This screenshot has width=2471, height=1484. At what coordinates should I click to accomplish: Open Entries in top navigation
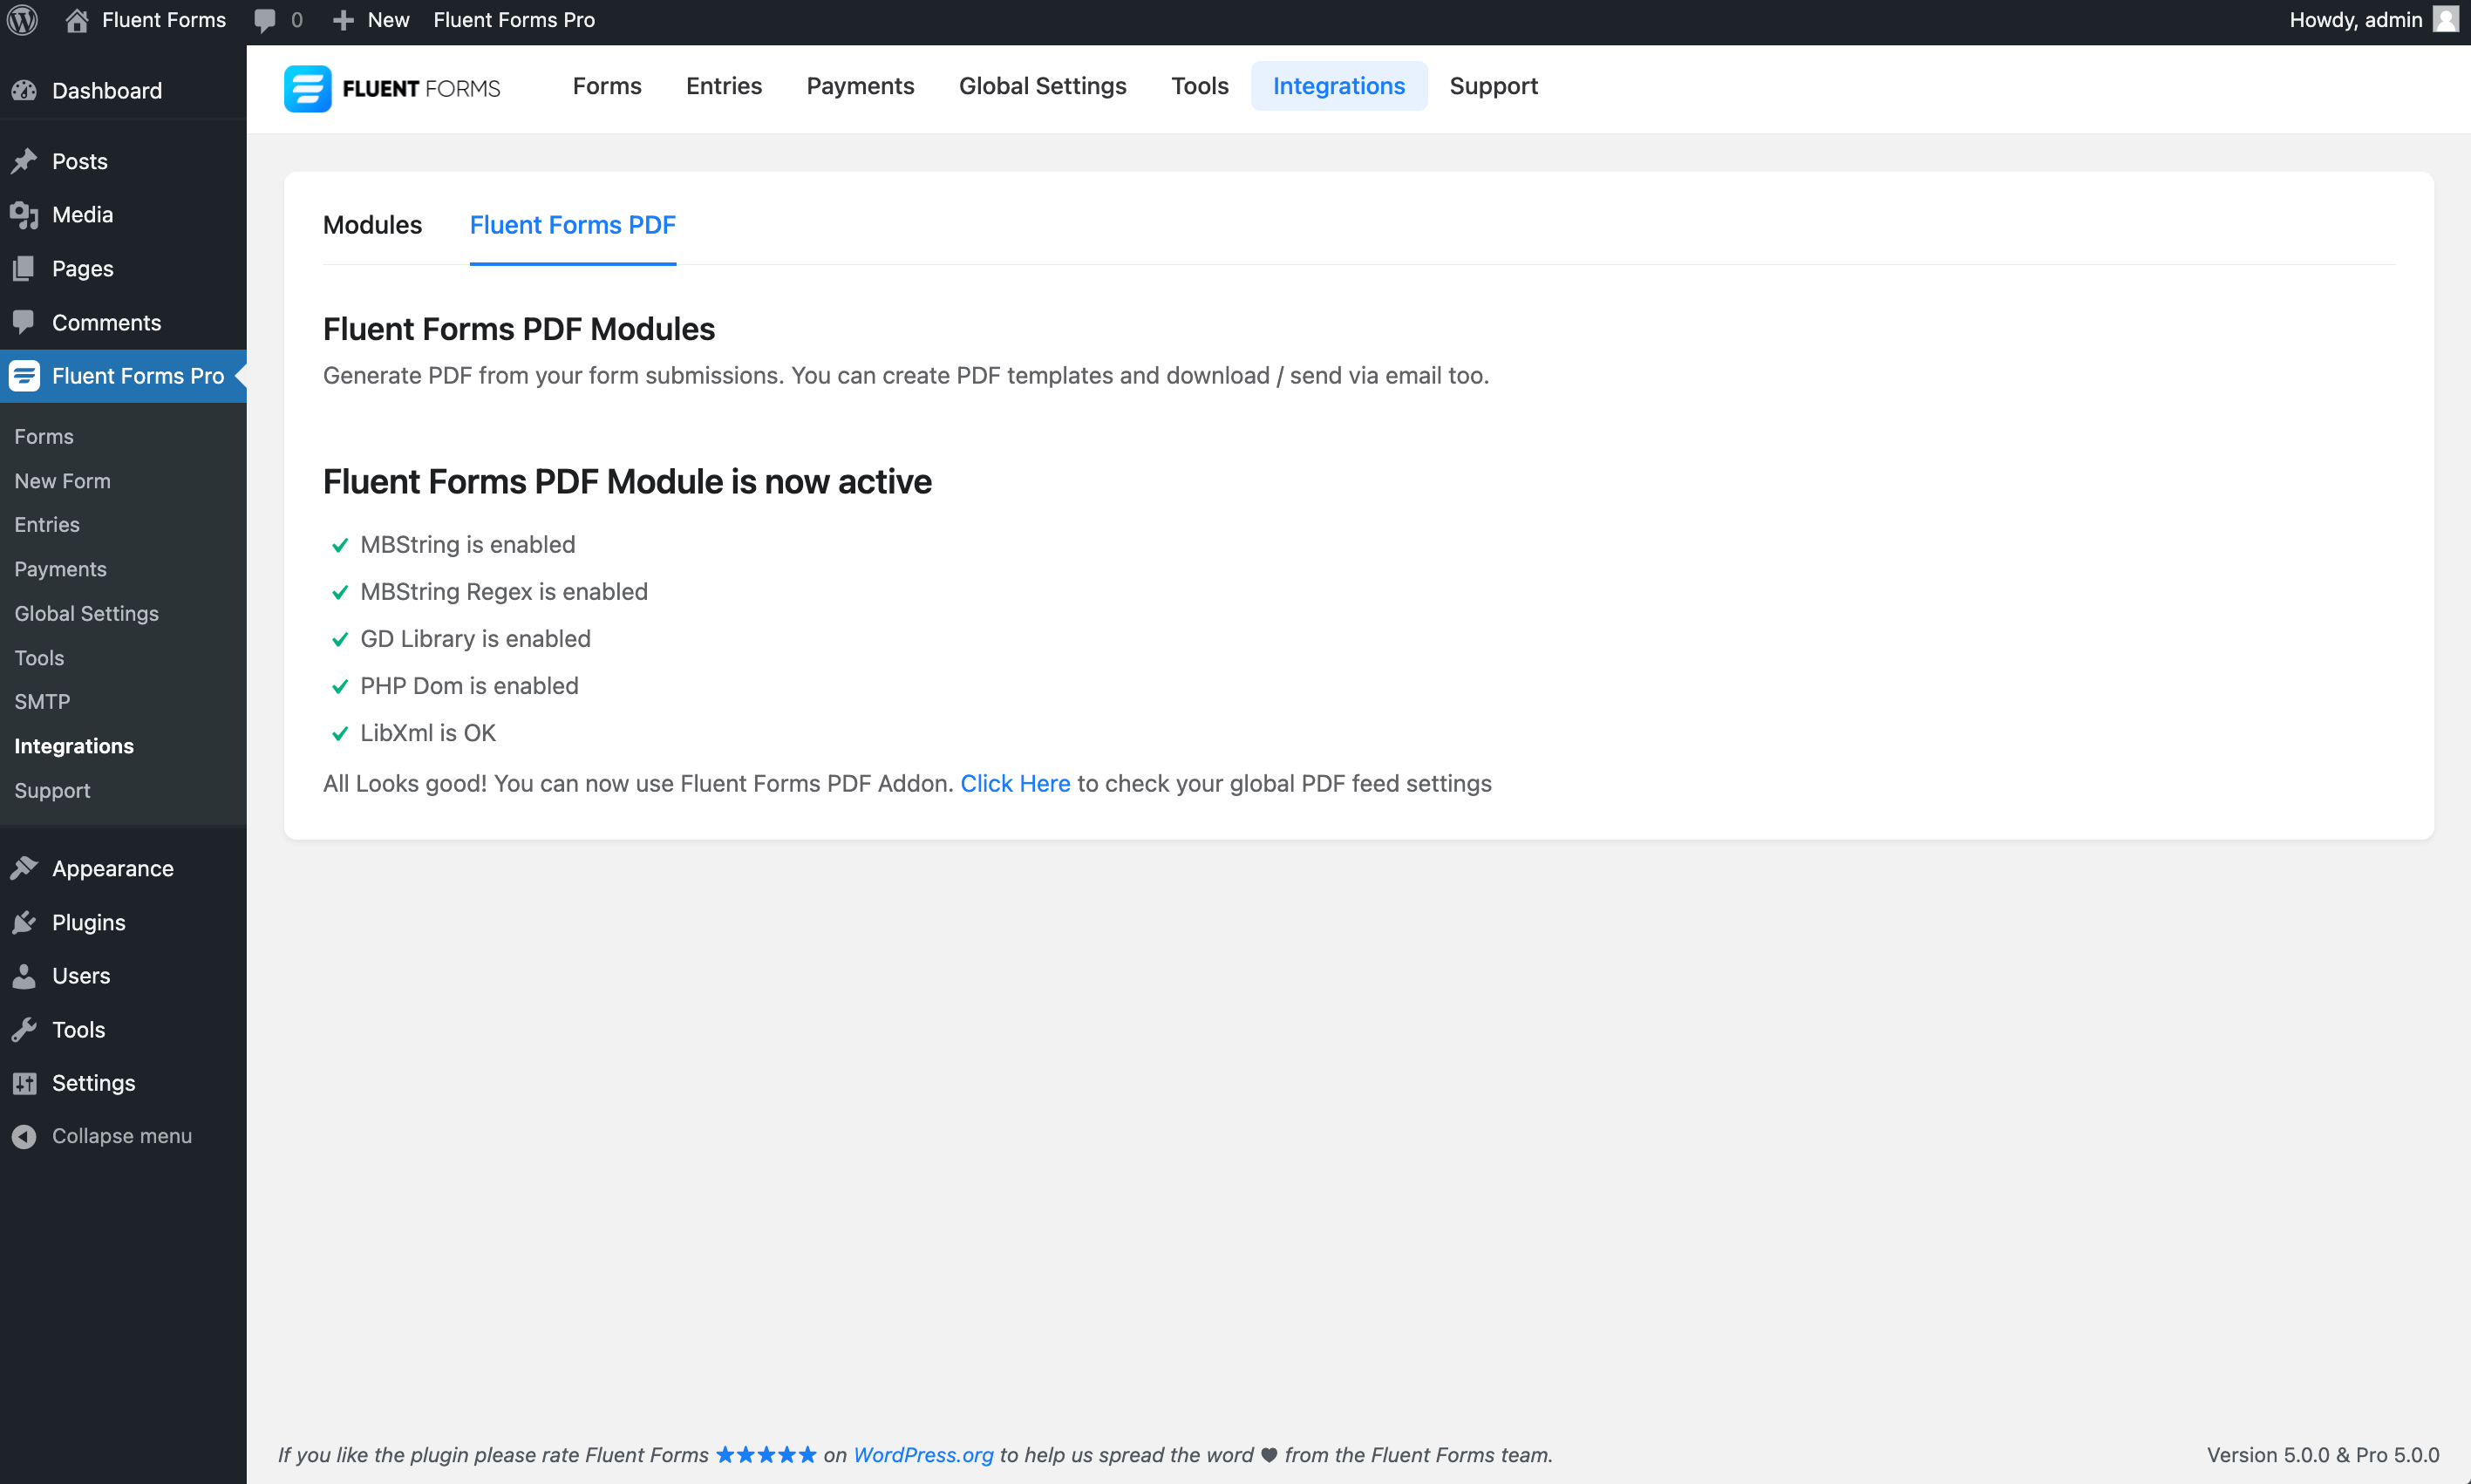coord(724,86)
